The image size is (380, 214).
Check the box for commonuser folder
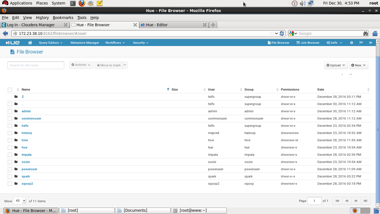(x=10, y=119)
